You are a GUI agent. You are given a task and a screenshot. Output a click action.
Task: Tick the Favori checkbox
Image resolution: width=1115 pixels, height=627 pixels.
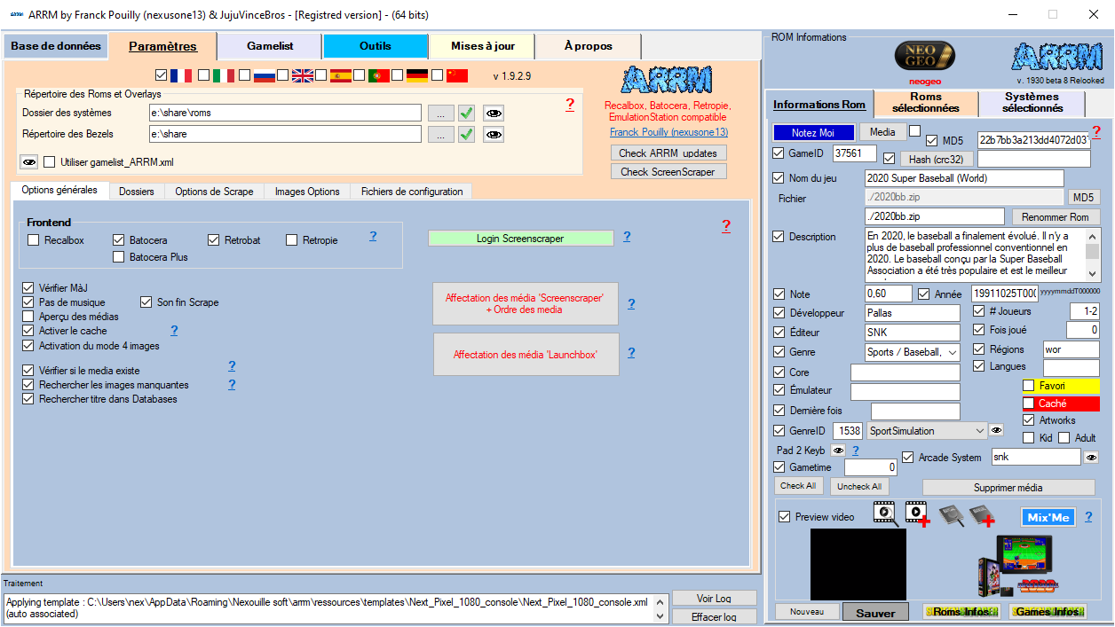pos(1028,386)
